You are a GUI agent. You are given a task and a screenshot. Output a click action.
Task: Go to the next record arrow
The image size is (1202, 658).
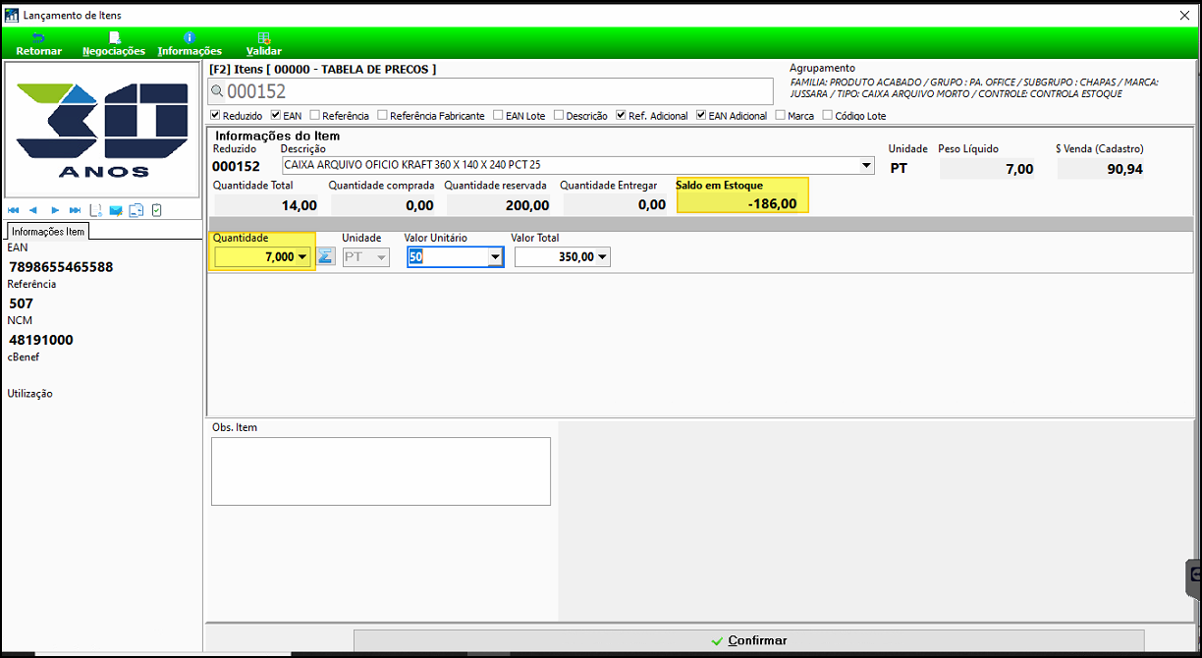pyautogui.click(x=55, y=210)
